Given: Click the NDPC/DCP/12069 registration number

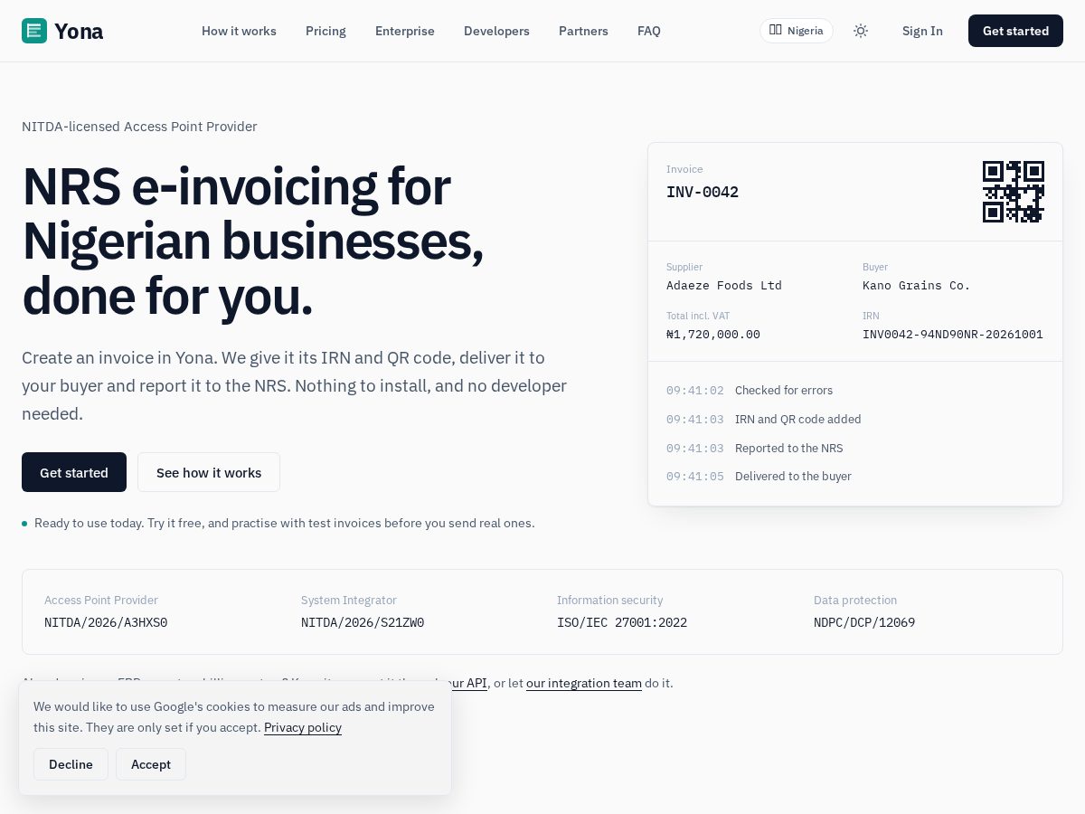Looking at the screenshot, I should pos(864,622).
